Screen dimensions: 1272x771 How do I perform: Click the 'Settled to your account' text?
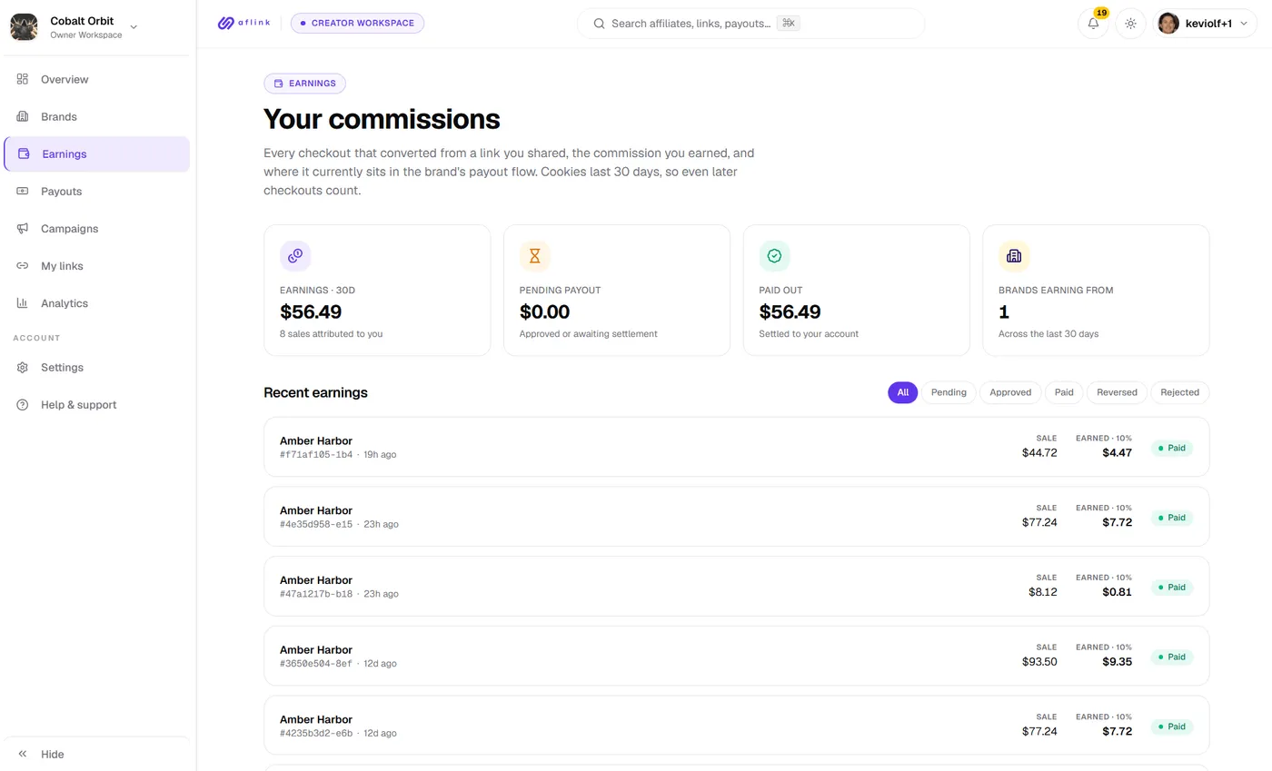(809, 334)
